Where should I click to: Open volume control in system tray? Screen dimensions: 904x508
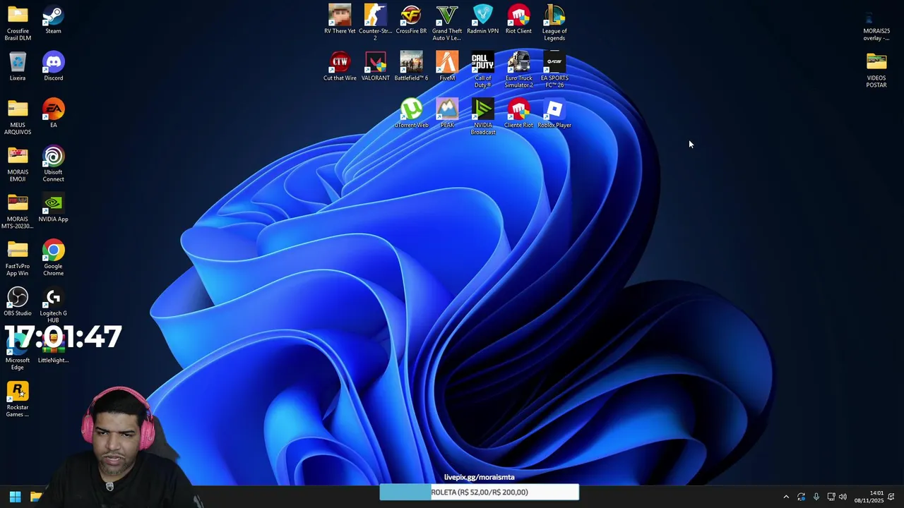843,497
